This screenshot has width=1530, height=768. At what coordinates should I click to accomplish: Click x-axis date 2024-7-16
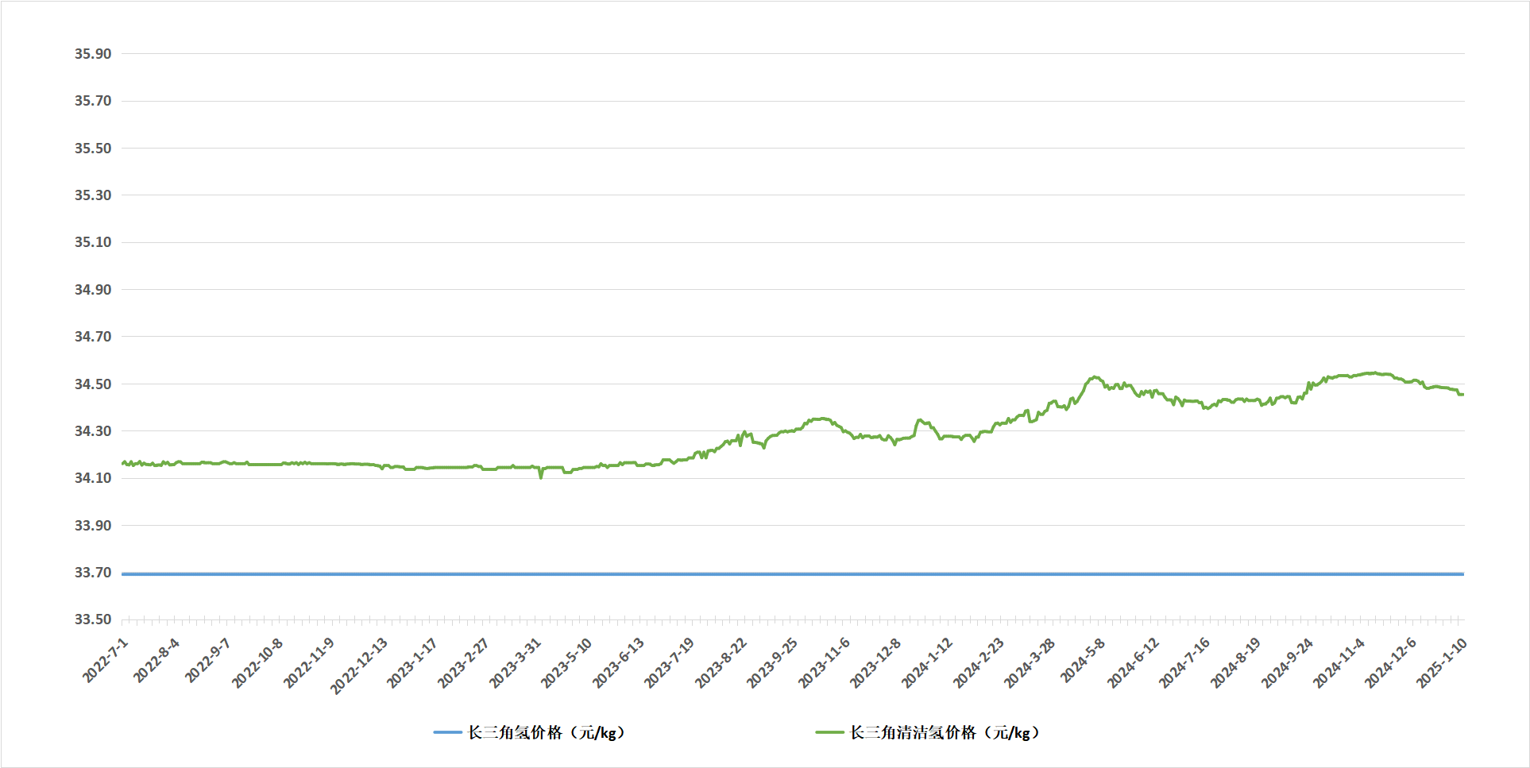coord(1184,663)
